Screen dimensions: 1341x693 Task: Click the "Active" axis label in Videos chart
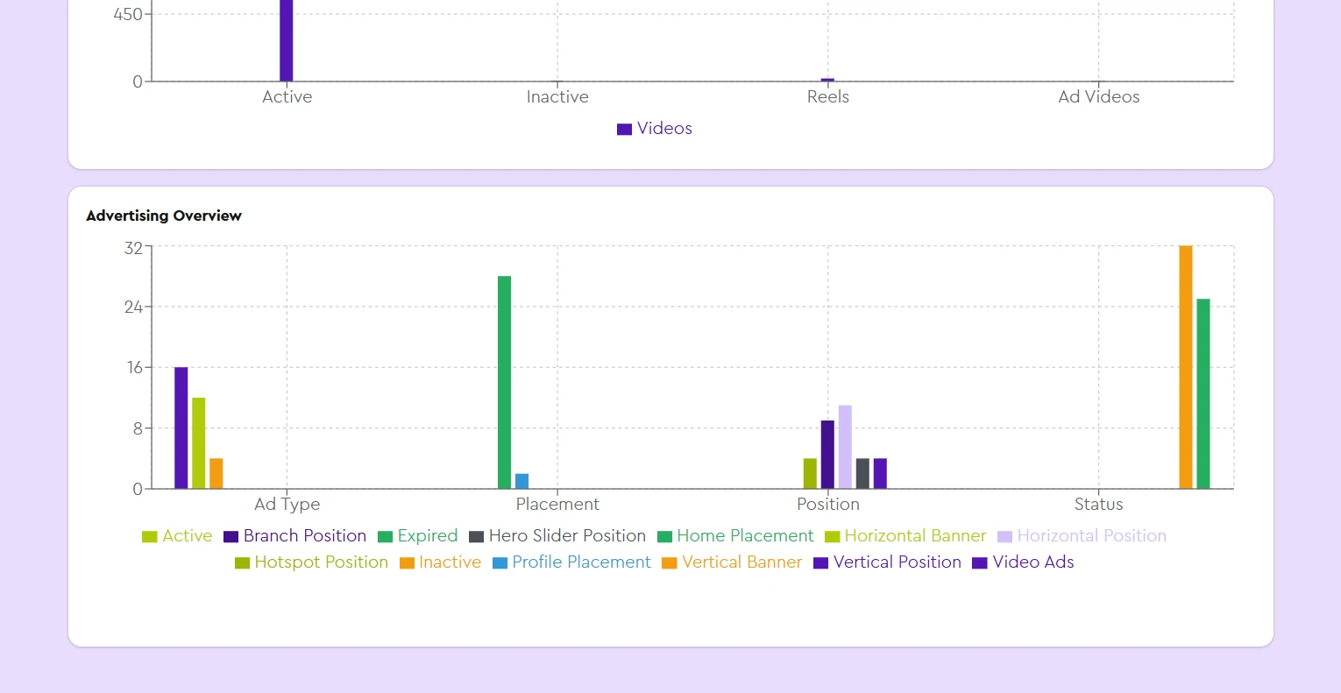(287, 97)
